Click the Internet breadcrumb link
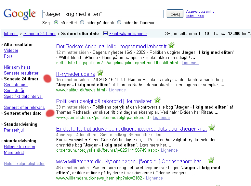This screenshot has height=186, width=251. click(11, 33)
